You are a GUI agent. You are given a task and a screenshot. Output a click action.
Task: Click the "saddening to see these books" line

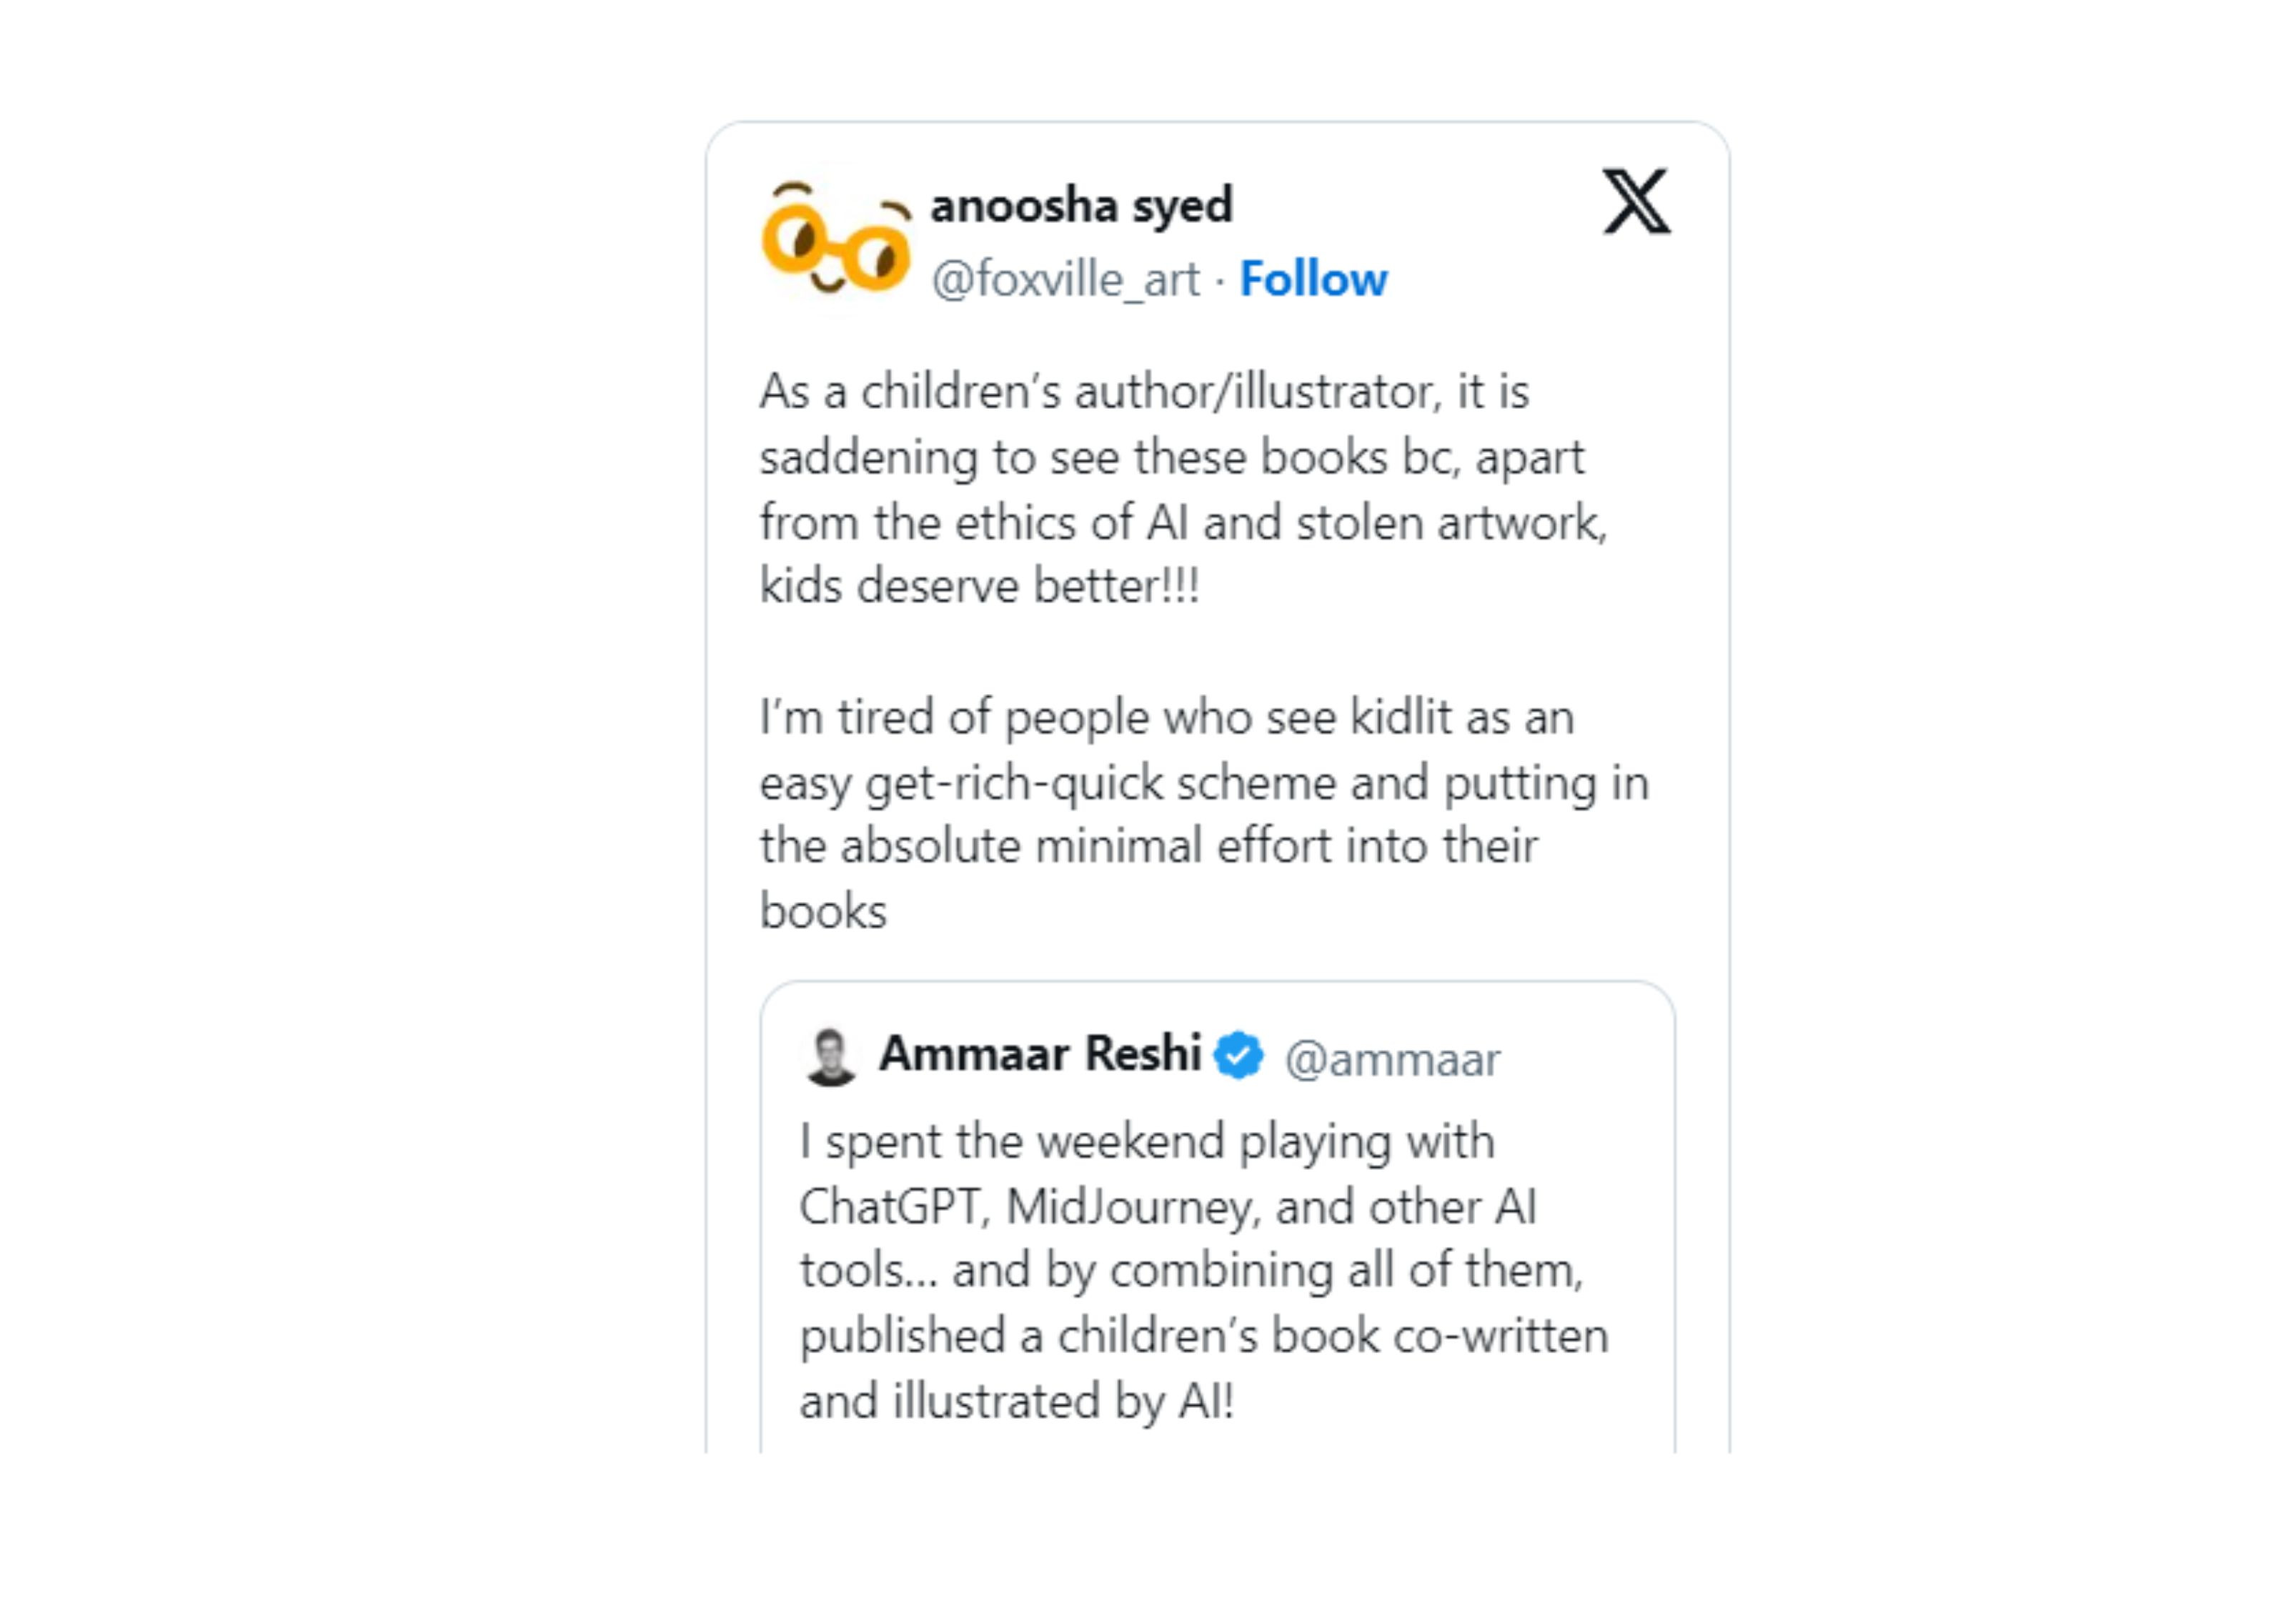(x=1171, y=457)
